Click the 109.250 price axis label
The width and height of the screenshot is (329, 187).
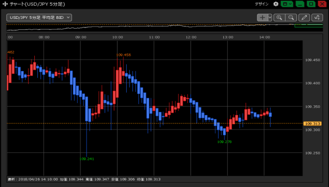(313, 153)
